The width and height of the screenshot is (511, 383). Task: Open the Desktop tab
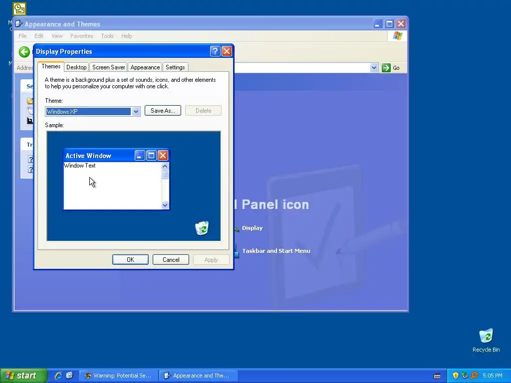[x=76, y=67]
